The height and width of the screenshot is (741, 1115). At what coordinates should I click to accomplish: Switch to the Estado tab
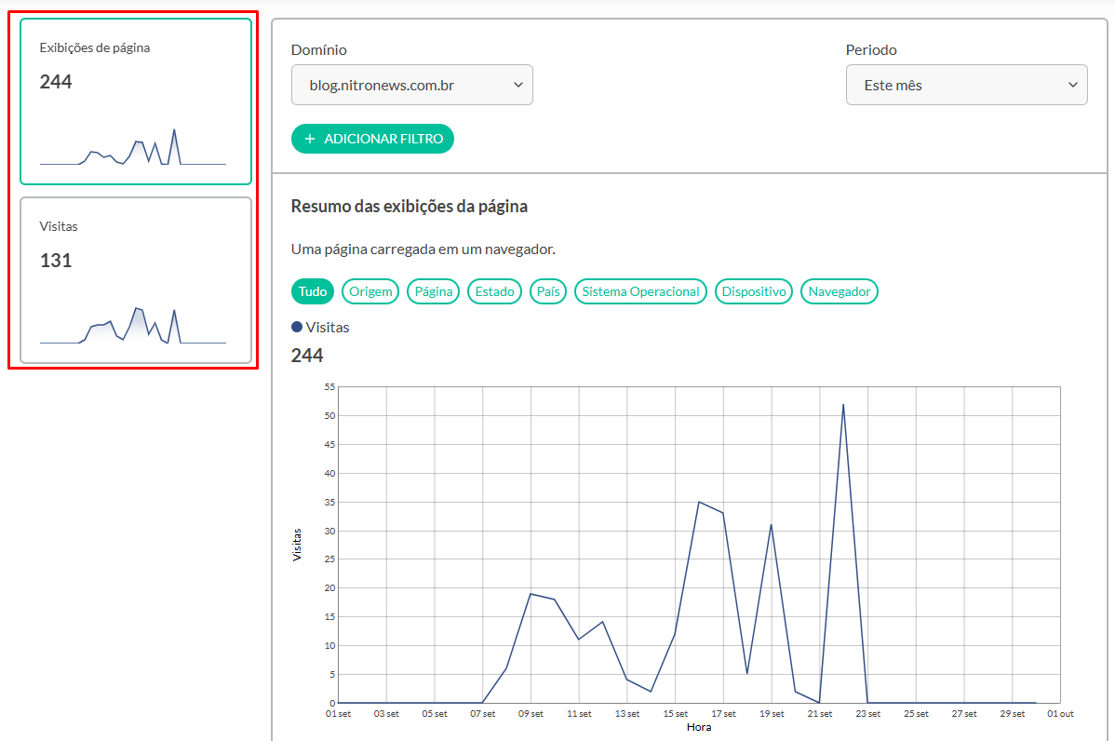click(494, 291)
